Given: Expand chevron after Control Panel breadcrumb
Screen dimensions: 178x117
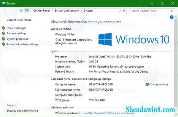Looking at the screenshot, I should (x=52, y=11).
